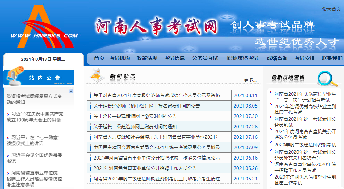
Task: Open 公开招聘核减、核消岗位情况公示 news
Action: click(157, 158)
